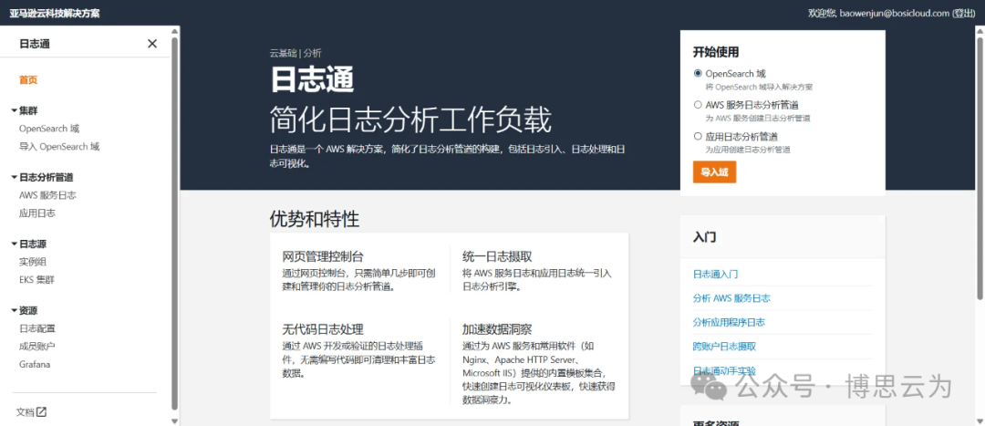Click the 加速数据洞察 feature heading
985x426 pixels.
498,330
